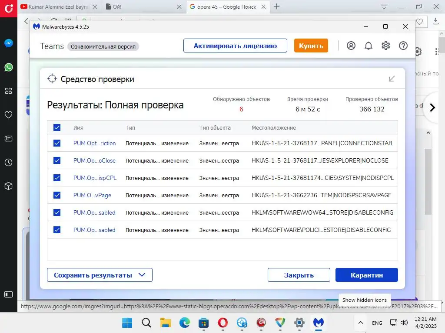
Task: Uncheck PUM.Op...oClose row checkbox
Action: (57, 160)
